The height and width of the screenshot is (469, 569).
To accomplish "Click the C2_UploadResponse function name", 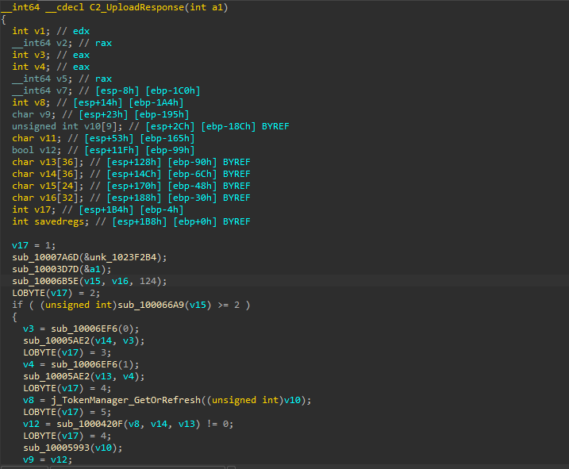I will [136, 7].
